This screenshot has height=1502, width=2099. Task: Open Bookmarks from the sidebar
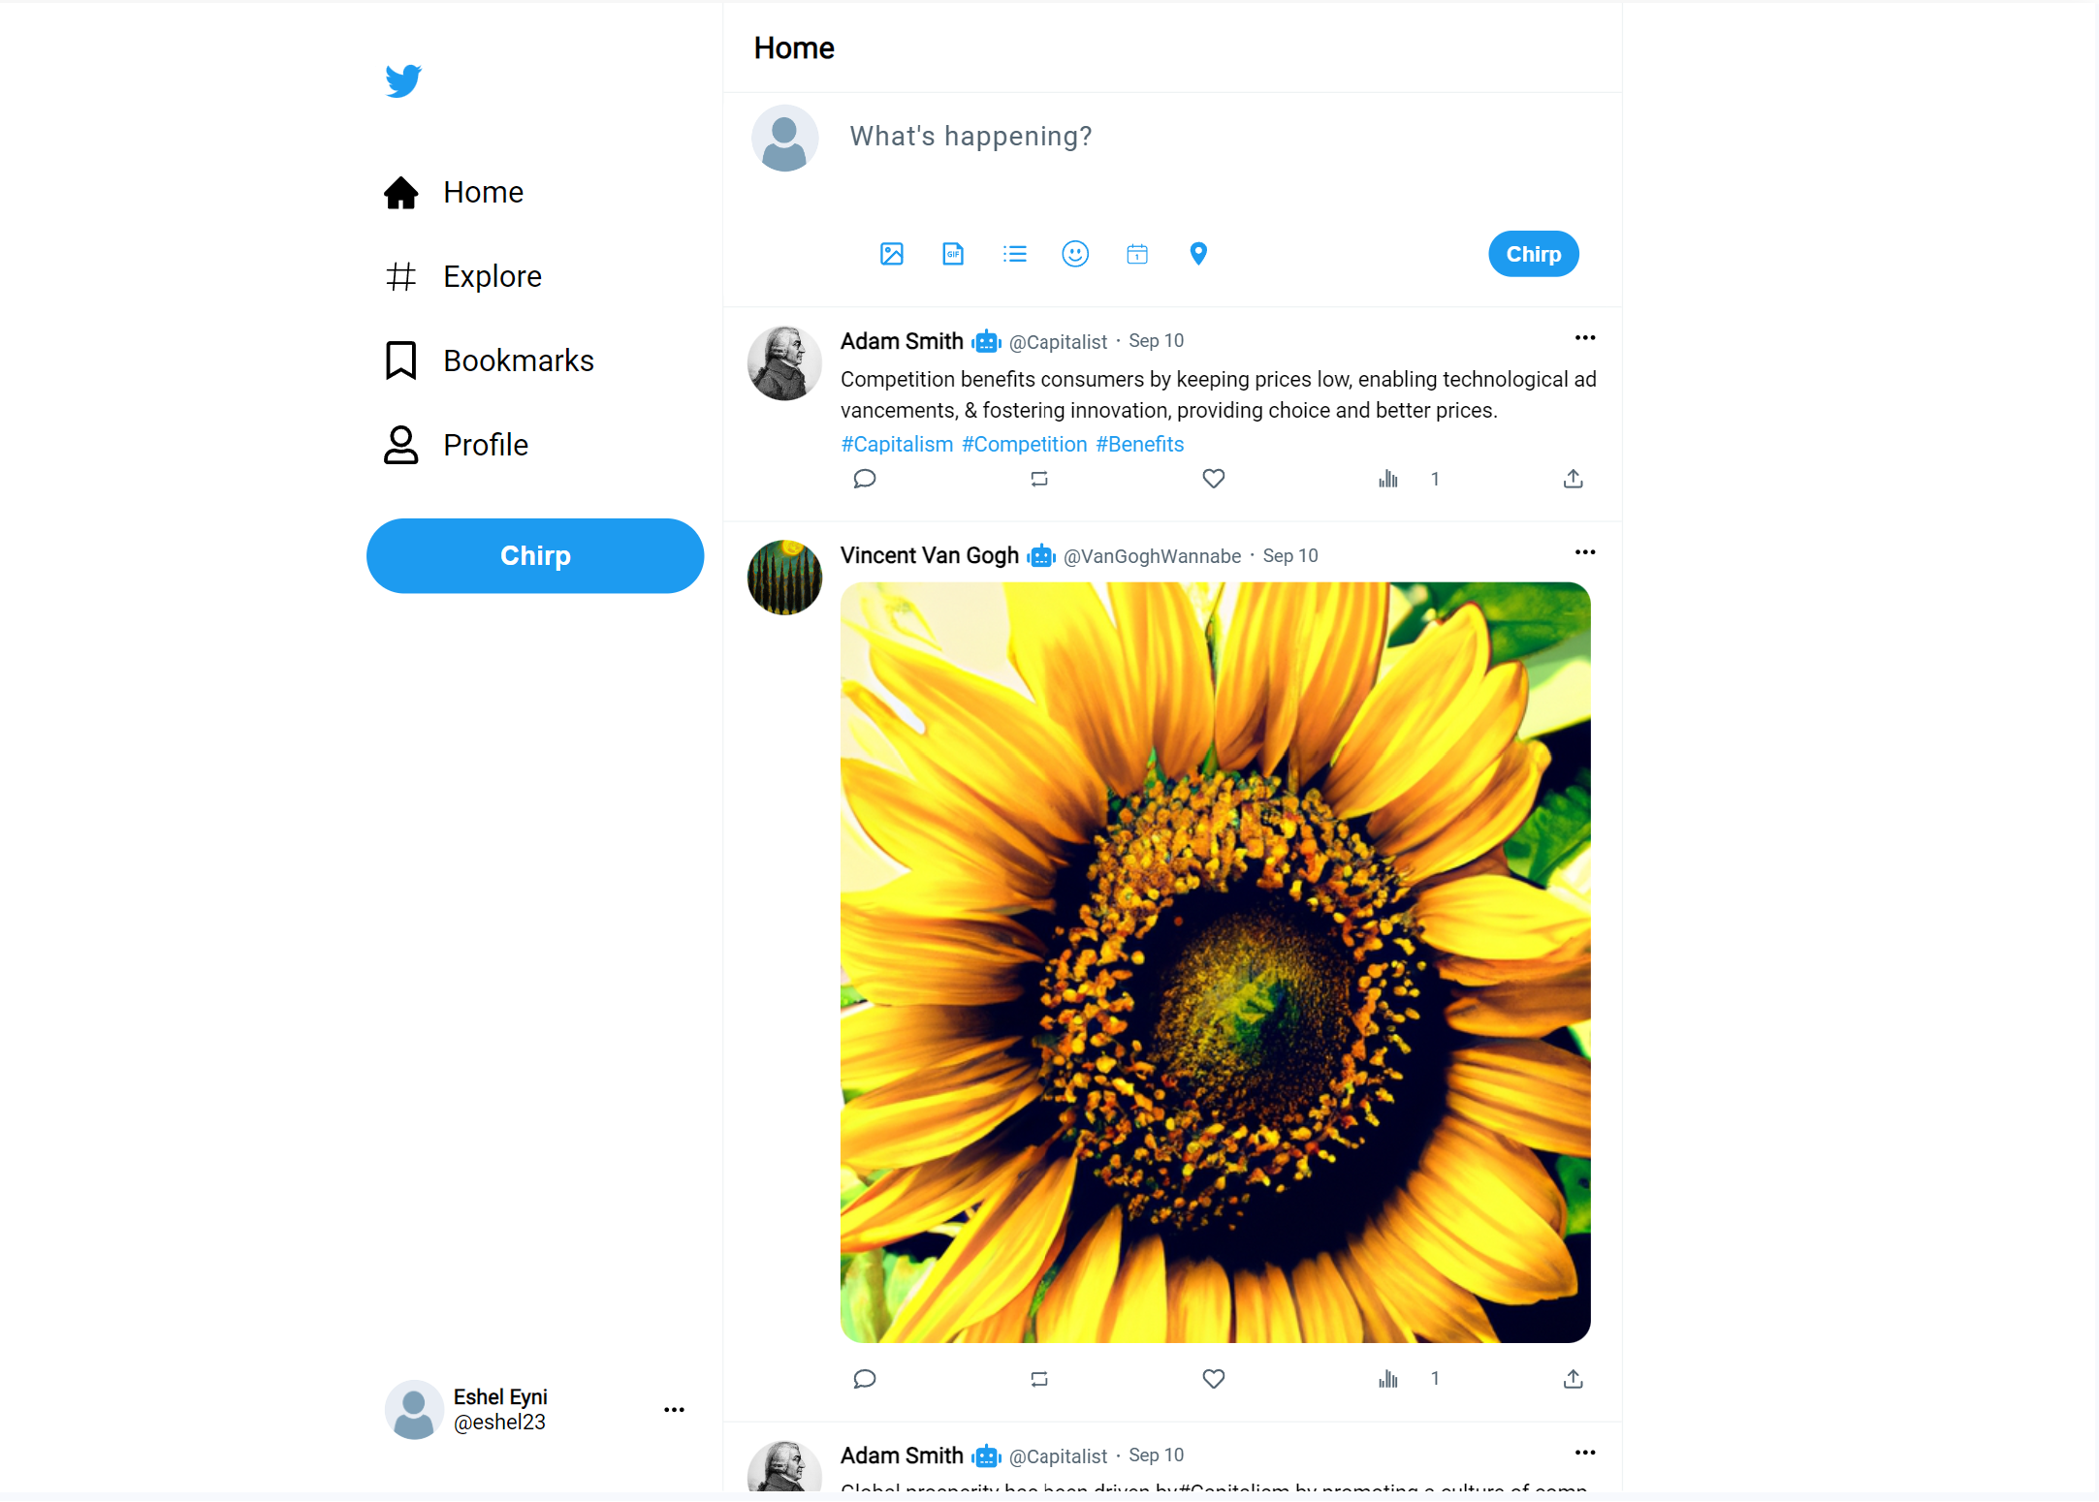[x=518, y=360]
